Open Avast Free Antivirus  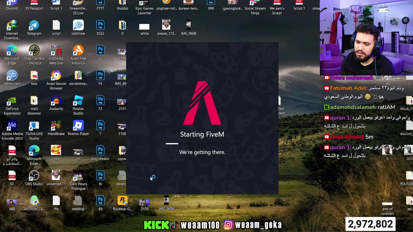pyautogui.click(x=78, y=55)
